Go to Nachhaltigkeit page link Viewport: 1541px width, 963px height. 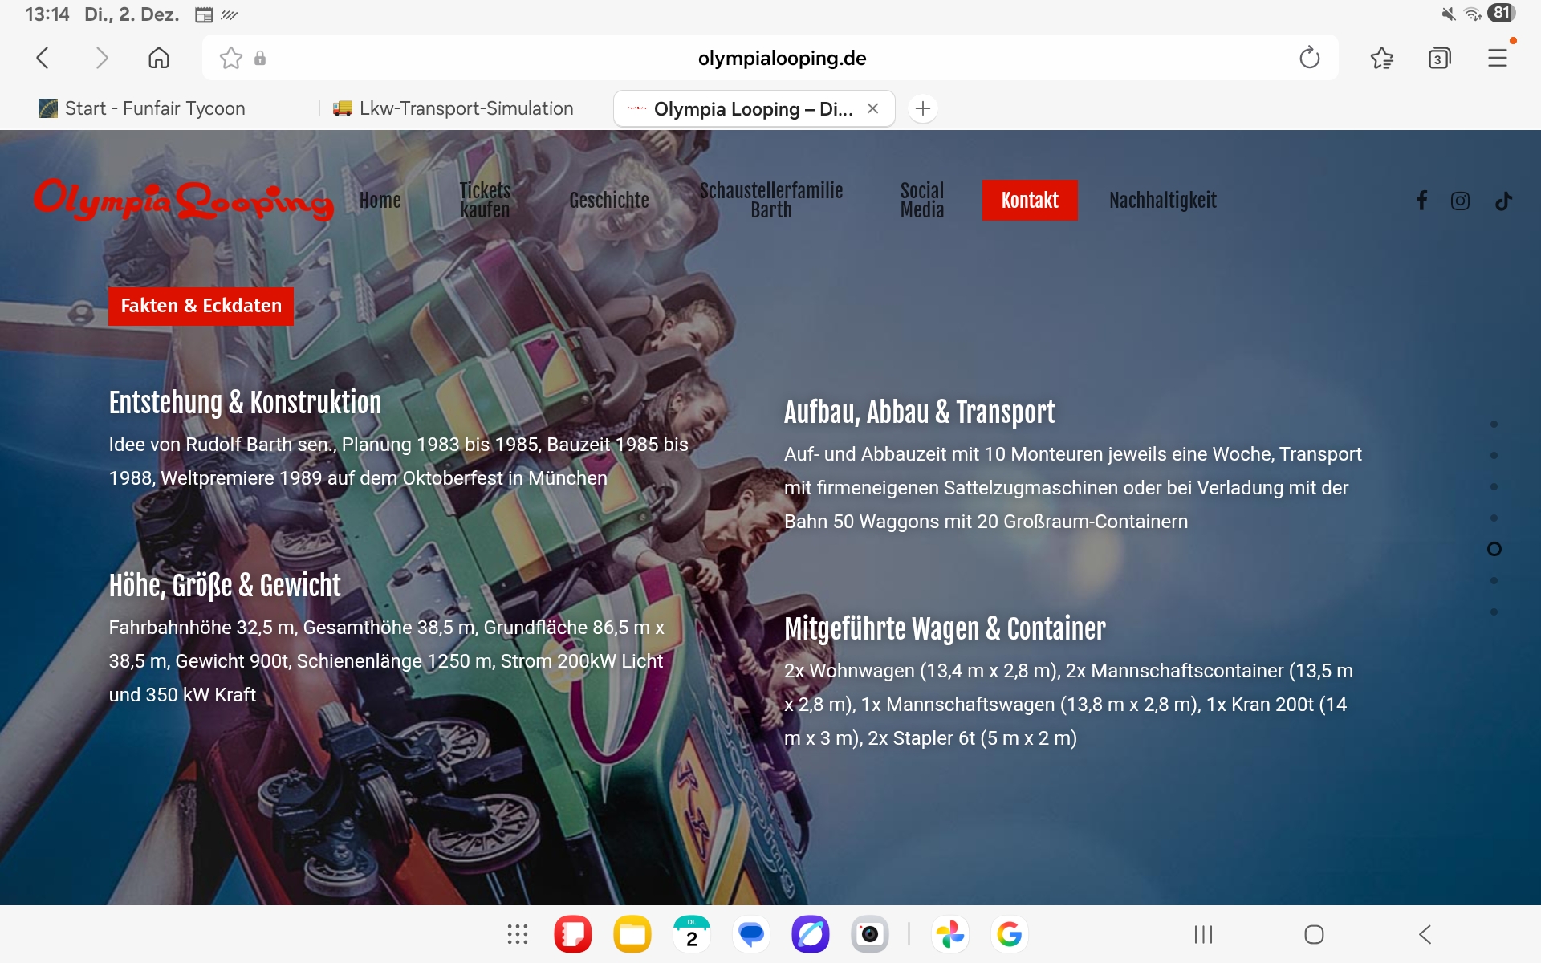[1162, 200]
